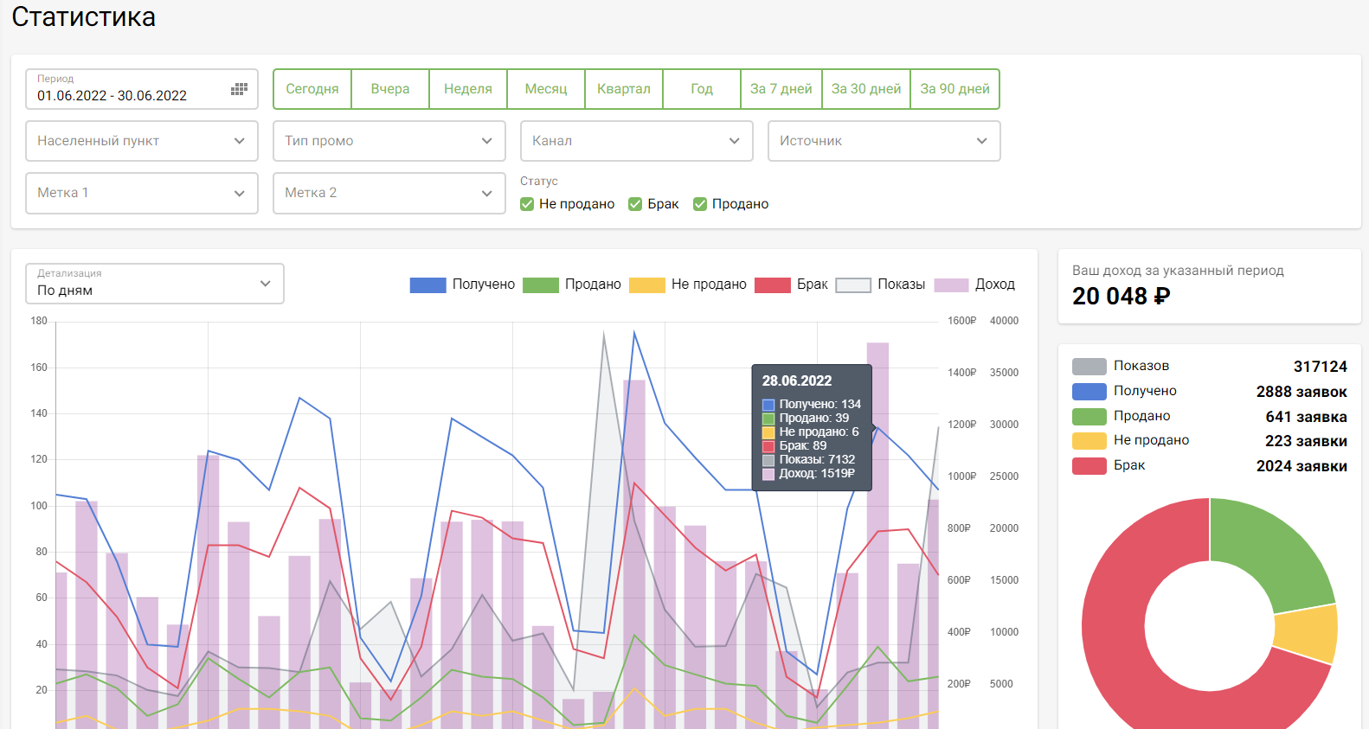Switch to the Квартал period tab
Screen dimensions: 1369x729
pos(624,89)
